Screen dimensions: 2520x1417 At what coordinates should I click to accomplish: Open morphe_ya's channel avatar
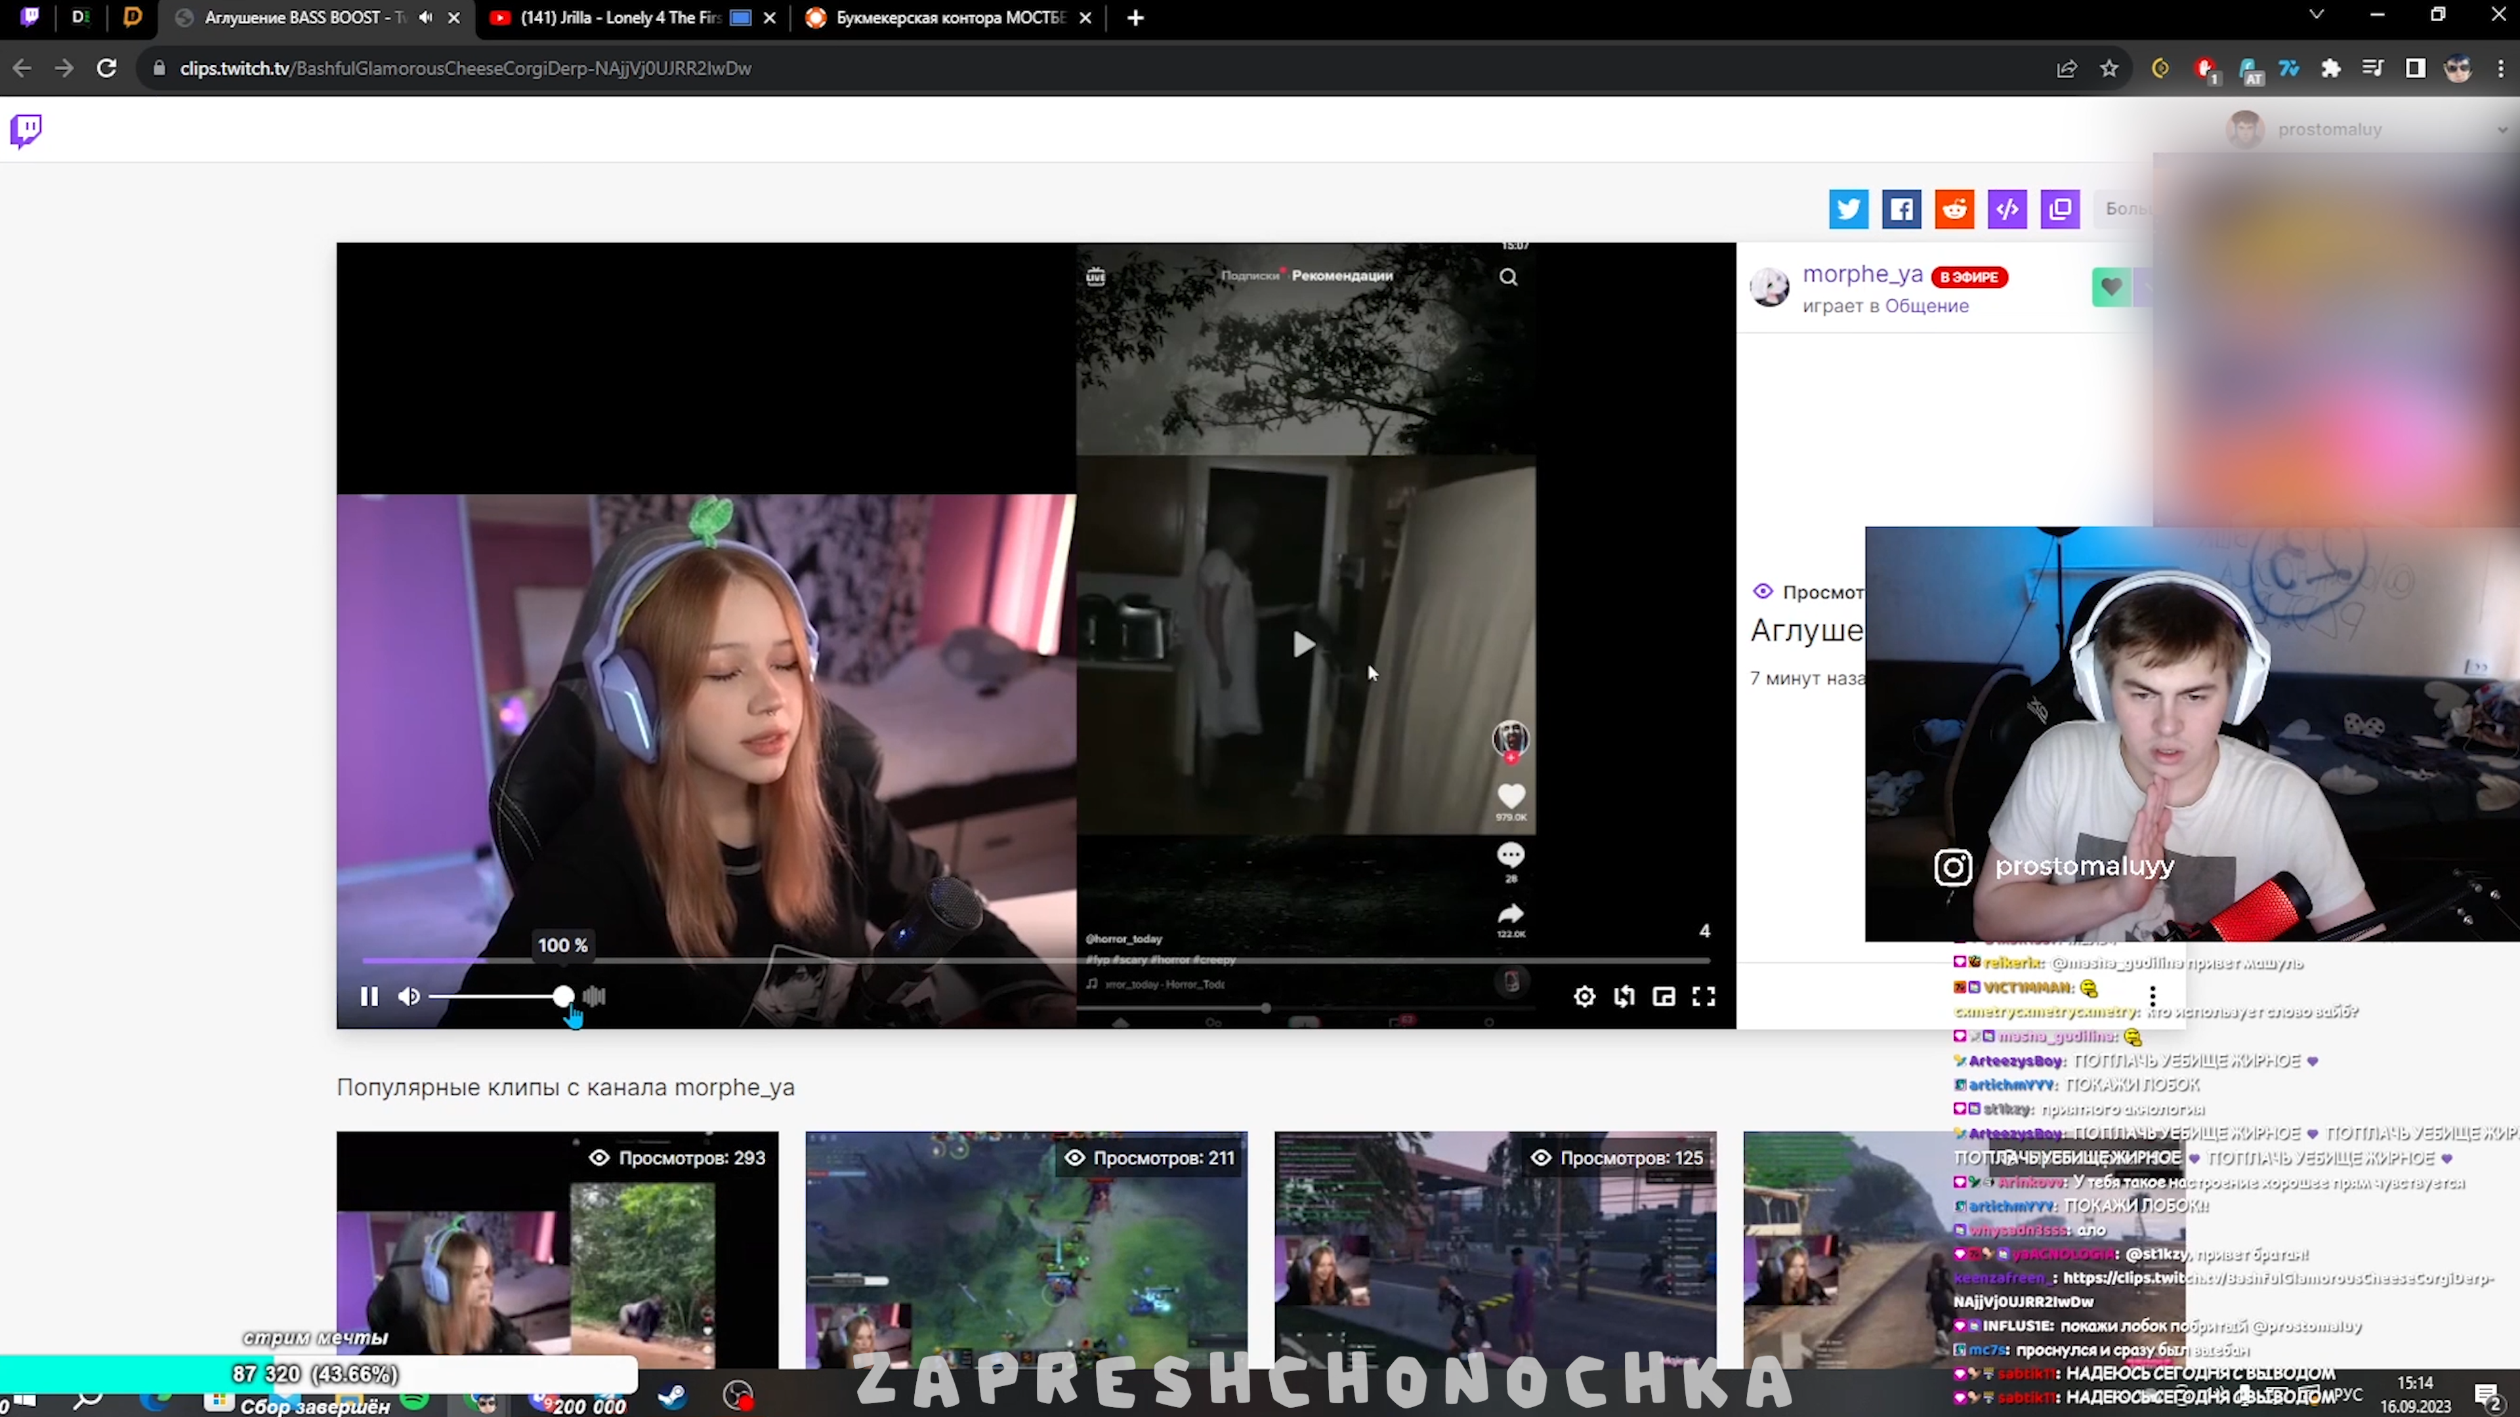(x=1769, y=287)
